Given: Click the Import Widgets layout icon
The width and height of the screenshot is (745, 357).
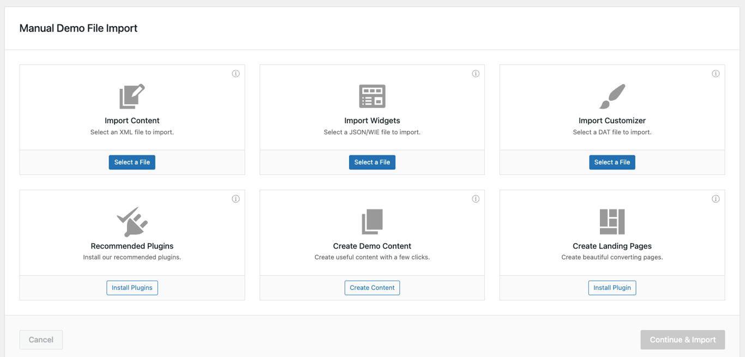Looking at the screenshot, I should [372, 96].
